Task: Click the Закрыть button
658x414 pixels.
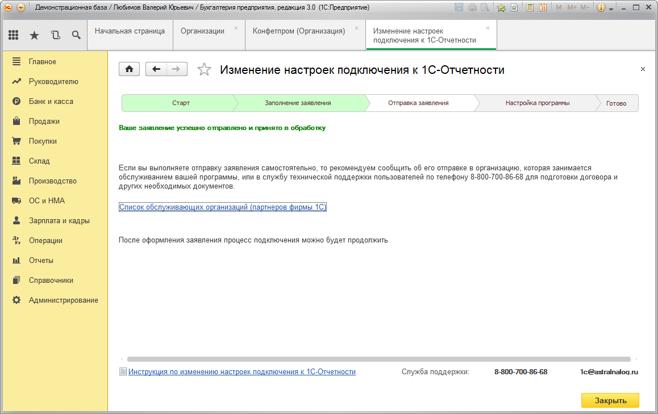Action: coord(610,400)
